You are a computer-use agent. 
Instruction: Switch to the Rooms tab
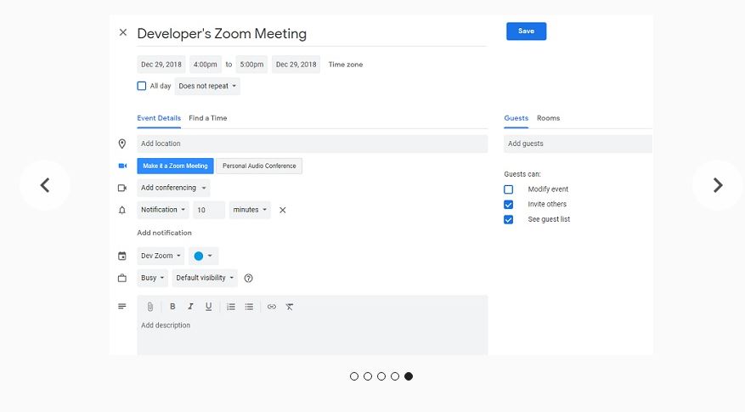pyautogui.click(x=548, y=118)
